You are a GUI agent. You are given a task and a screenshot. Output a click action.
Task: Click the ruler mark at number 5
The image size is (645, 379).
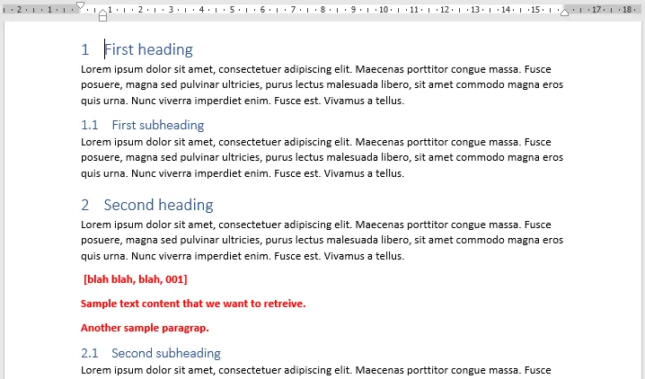tap(232, 10)
